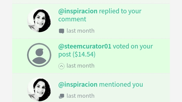This screenshot has height=102, width=182.
Task: Select the reply notification row background
Action: point(91,21)
